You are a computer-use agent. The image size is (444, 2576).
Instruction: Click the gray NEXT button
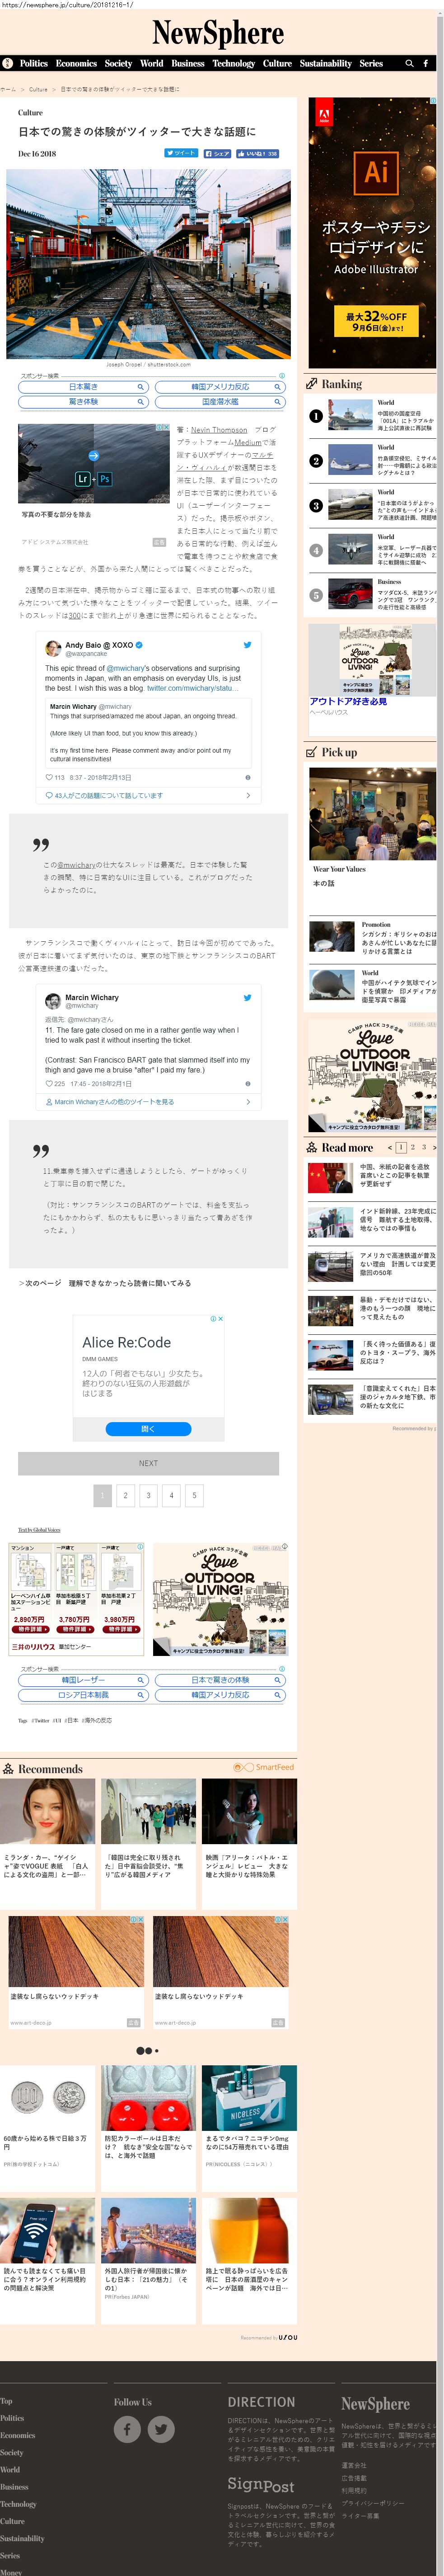pos(148,1463)
